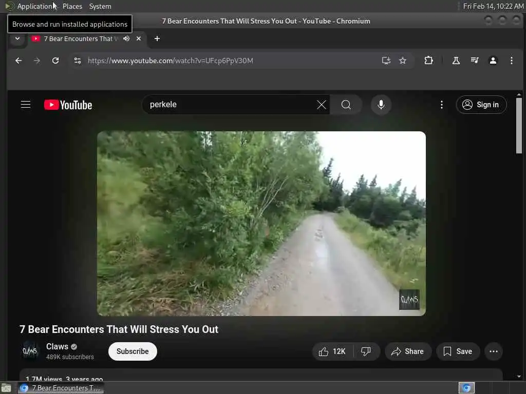The height and width of the screenshot is (394, 526).
Task: Mute tab via speaker icon
Action: click(126, 38)
